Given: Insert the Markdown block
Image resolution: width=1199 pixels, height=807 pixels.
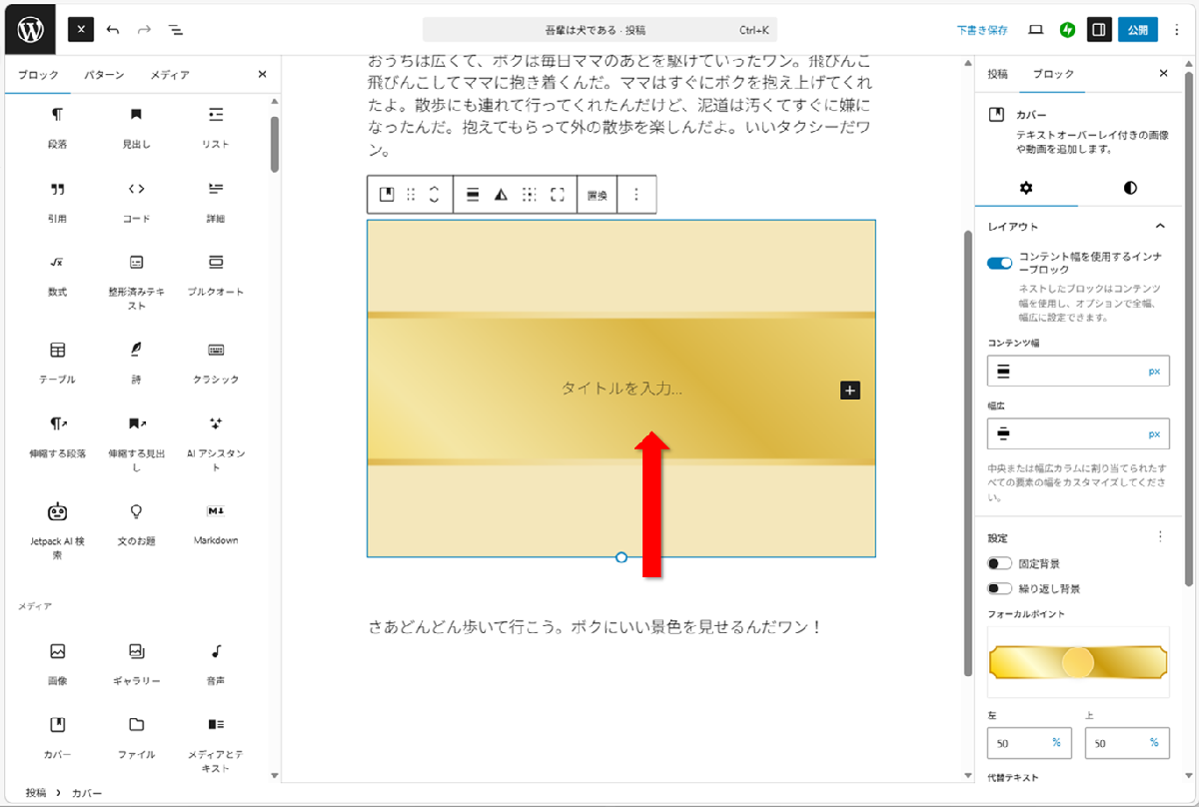Looking at the screenshot, I should coord(216,520).
